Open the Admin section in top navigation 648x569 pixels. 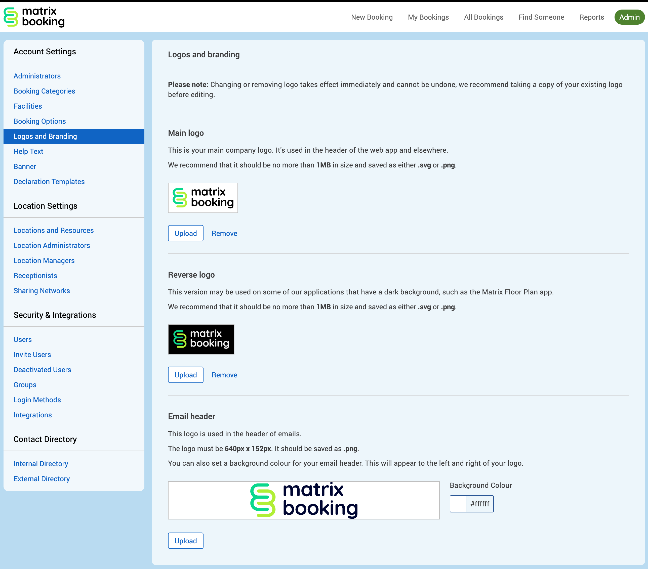pyautogui.click(x=629, y=17)
